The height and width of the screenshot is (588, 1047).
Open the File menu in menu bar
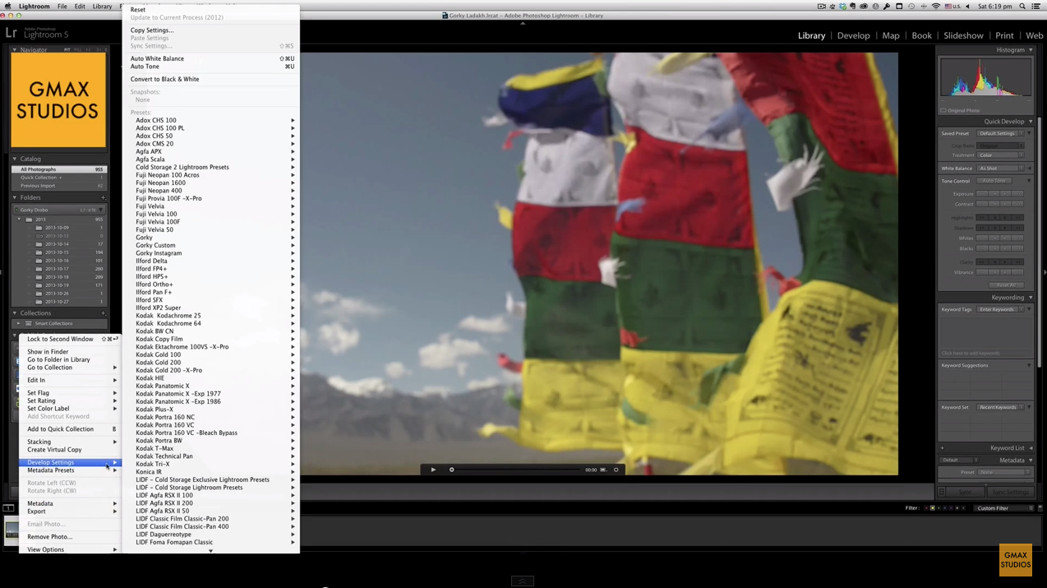point(62,6)
